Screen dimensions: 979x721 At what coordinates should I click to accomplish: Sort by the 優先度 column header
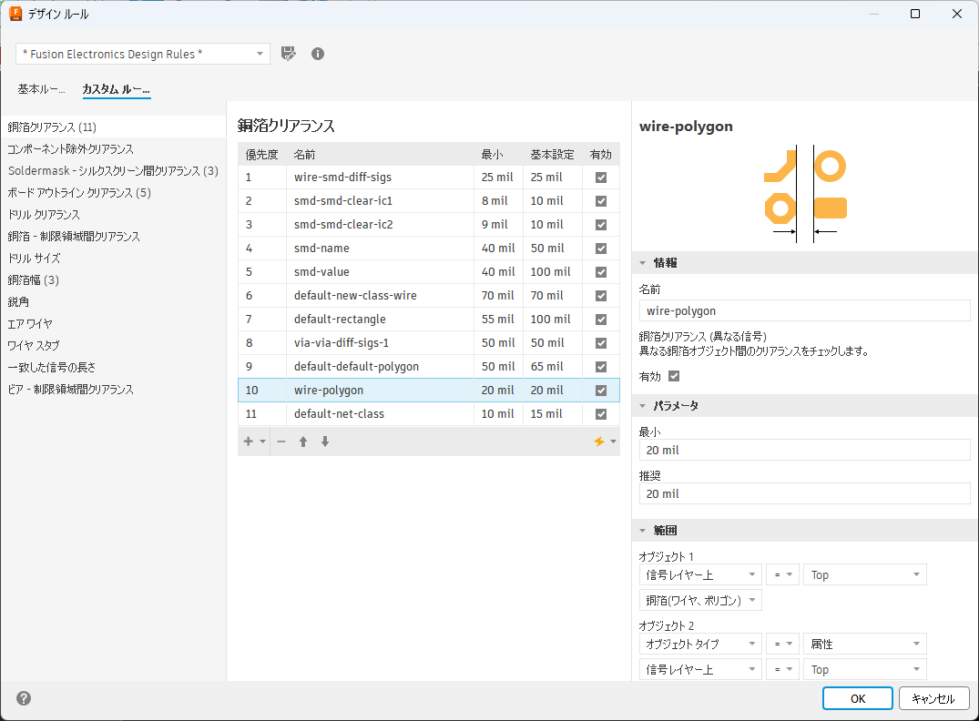261,154
